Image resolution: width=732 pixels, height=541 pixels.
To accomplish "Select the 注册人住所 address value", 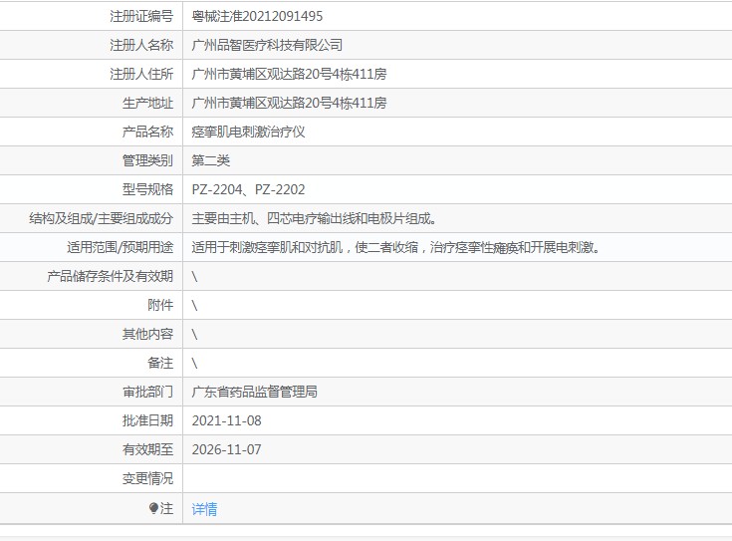I will click(289, 74).
